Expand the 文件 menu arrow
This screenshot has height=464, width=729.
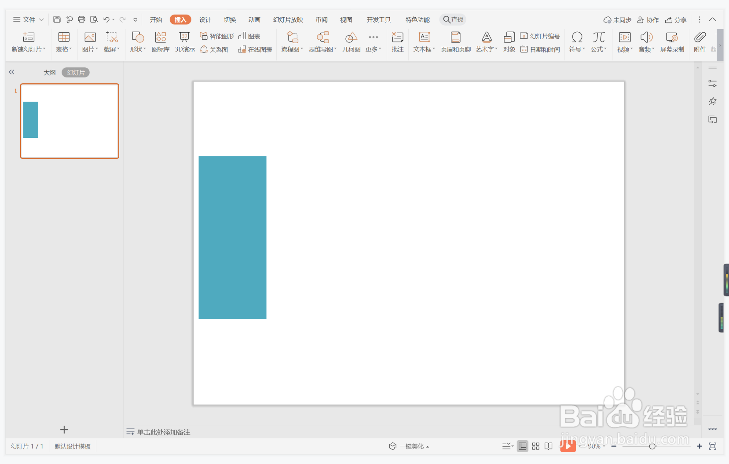click(x=42, y=20)
